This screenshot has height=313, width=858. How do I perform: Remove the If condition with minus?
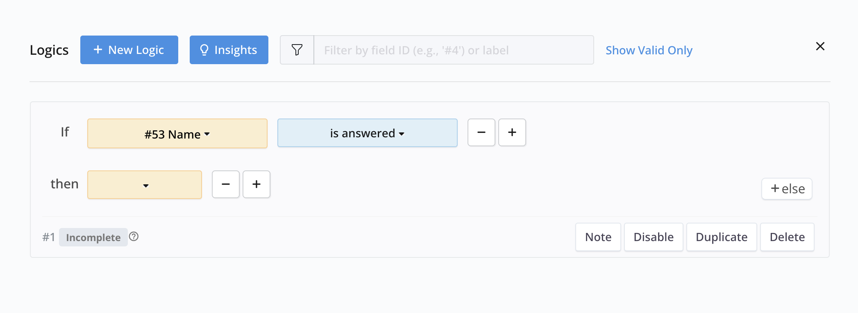[x=481, y=132]
